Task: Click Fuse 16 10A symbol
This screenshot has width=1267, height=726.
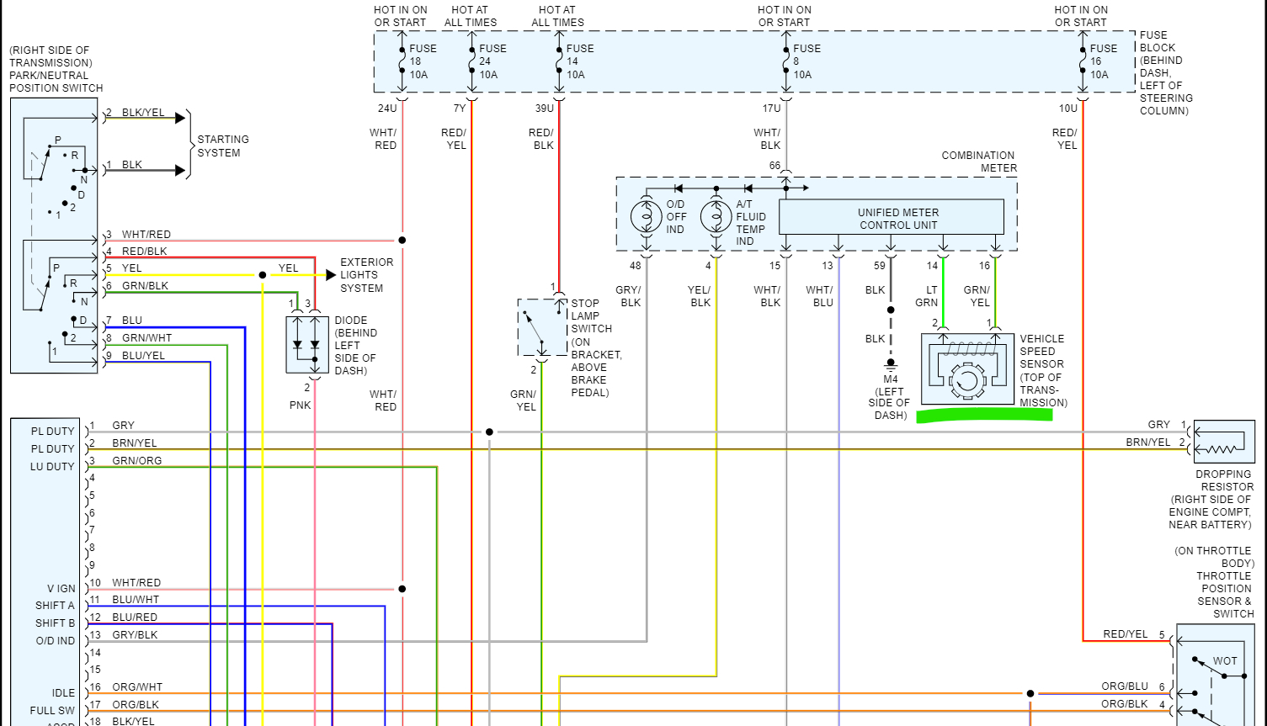Action: click(1094, 61)
